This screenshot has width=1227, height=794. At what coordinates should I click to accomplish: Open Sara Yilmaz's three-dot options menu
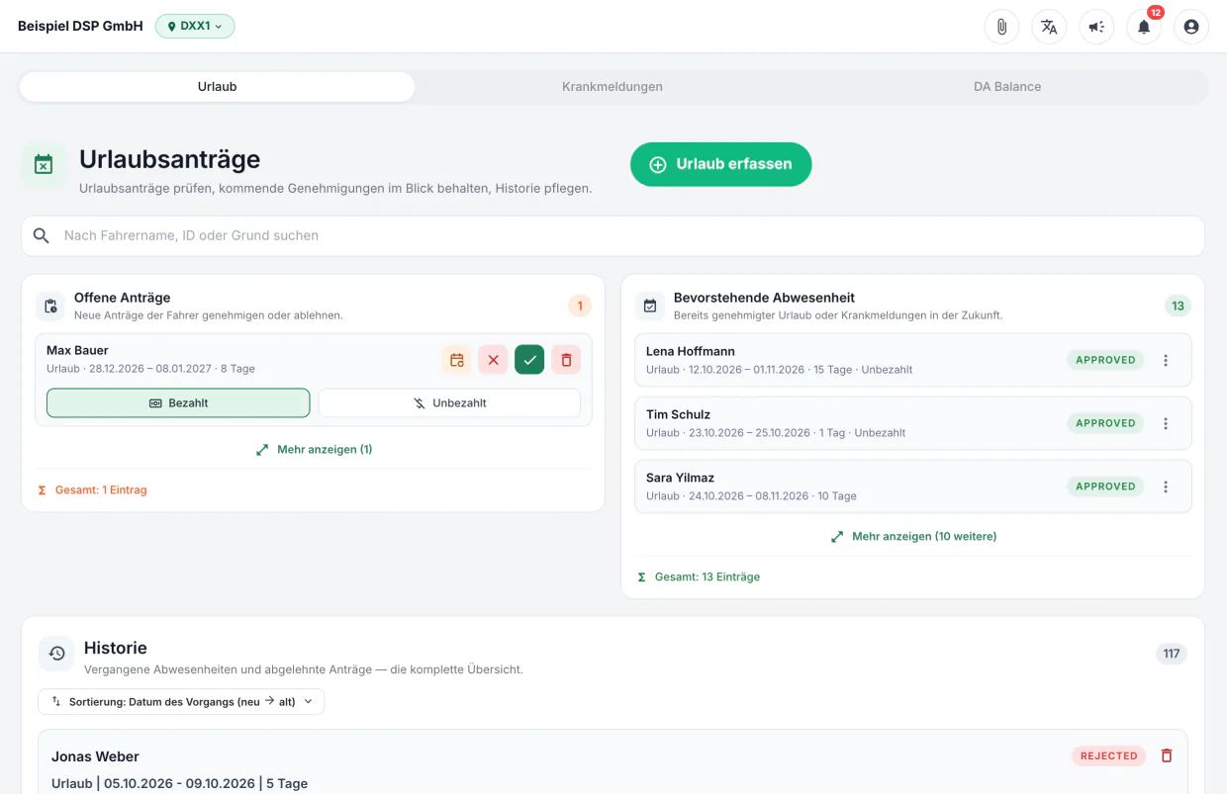point(1166,486)
